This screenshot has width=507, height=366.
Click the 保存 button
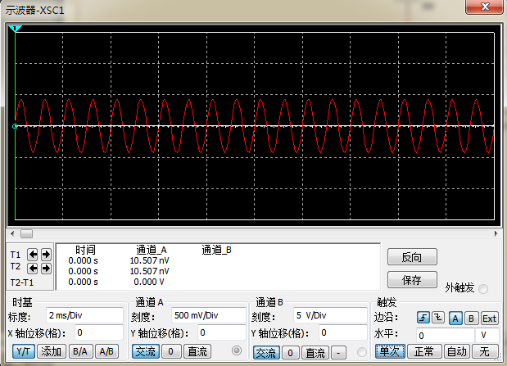click(x=412, y=280)
